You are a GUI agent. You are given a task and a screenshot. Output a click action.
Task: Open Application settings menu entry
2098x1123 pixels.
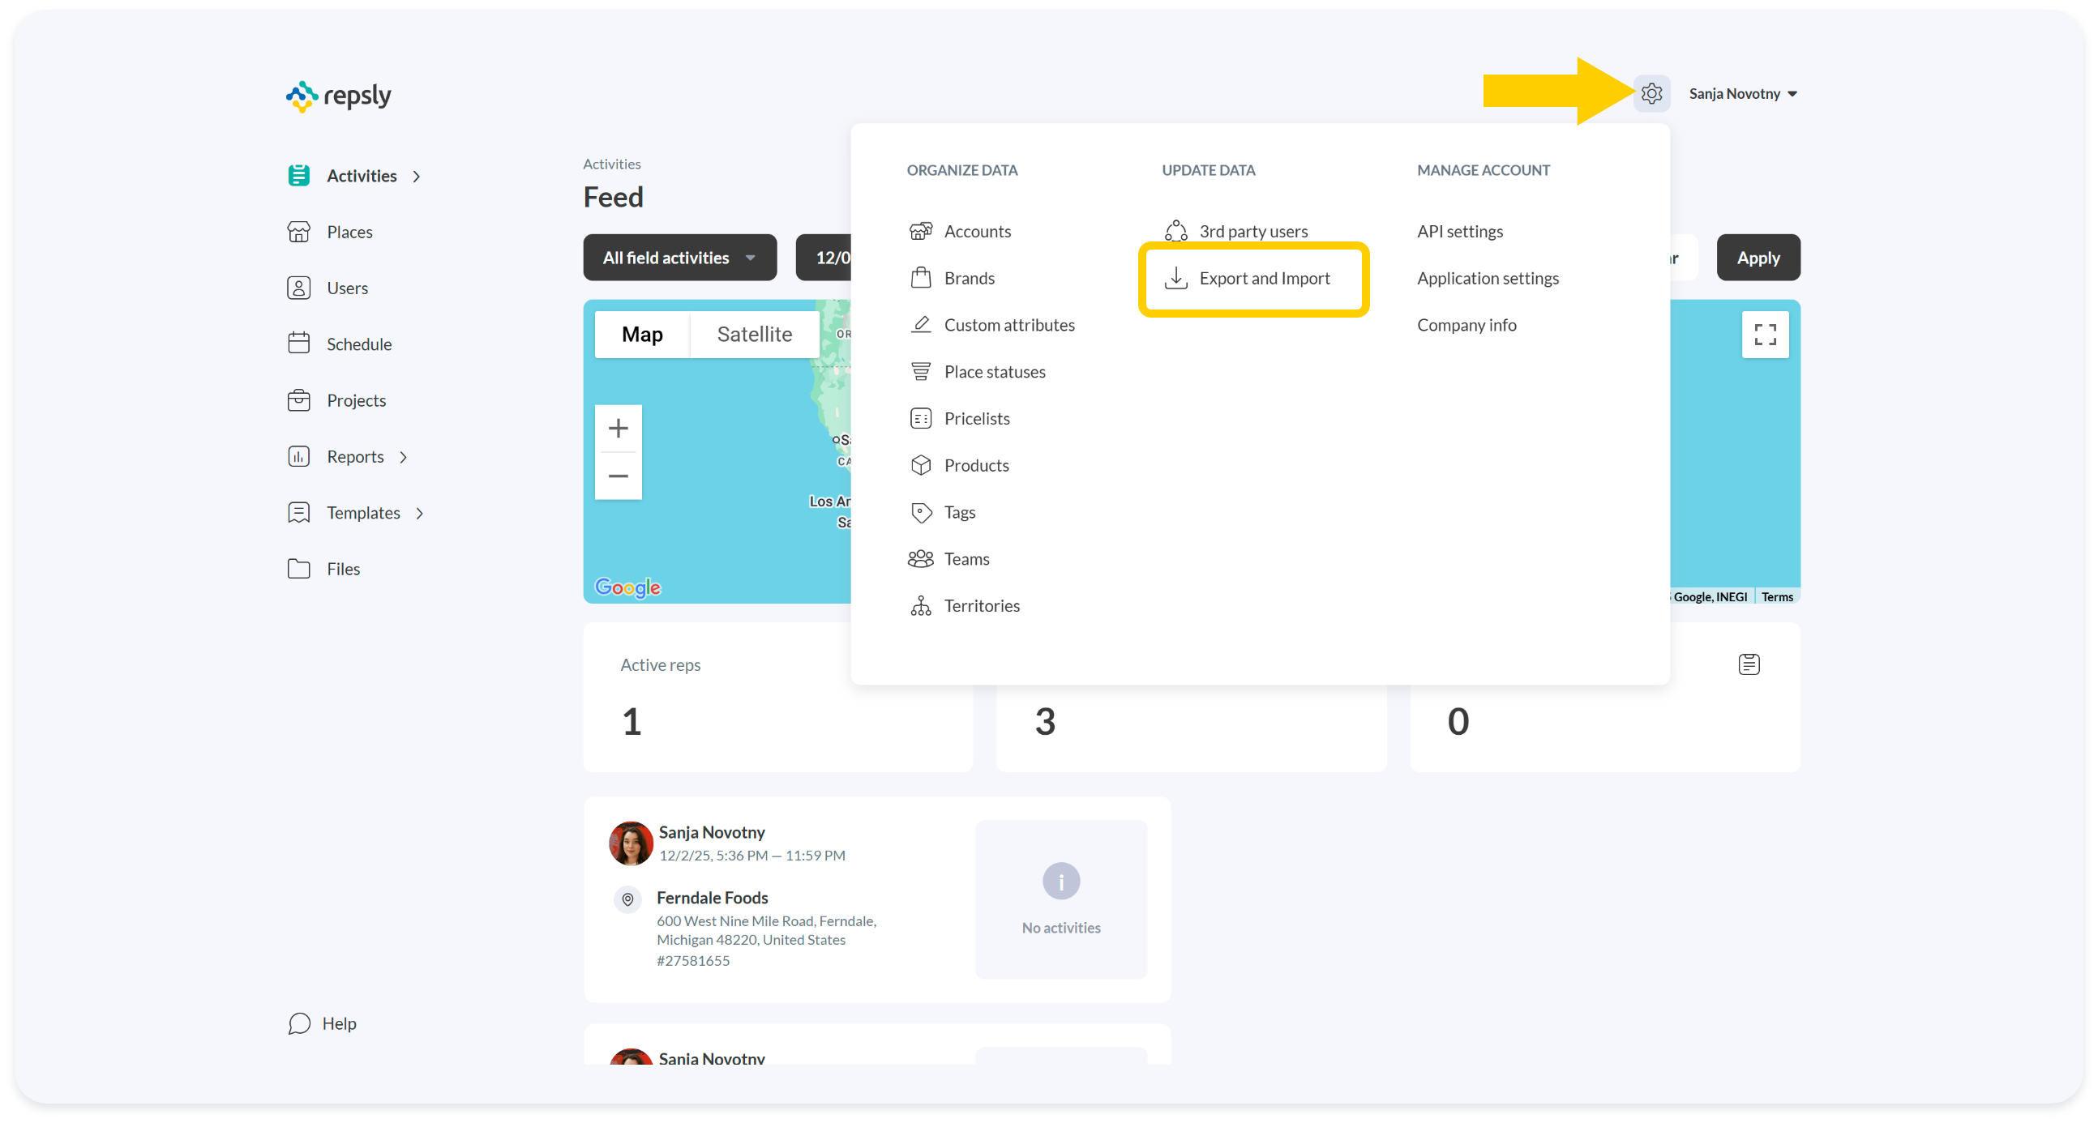pyautogui.click(x=1488, y=278)
